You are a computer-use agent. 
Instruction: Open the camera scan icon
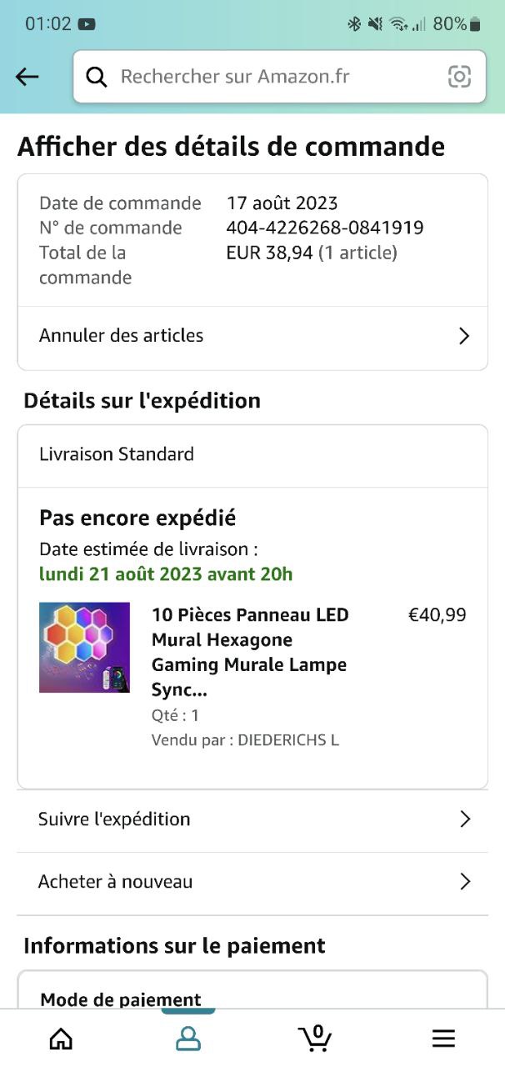[459, 77]
